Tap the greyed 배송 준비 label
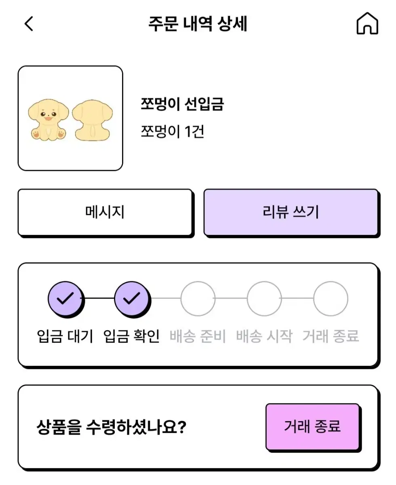This screenshot has height=485, width=396. (198, 336)
